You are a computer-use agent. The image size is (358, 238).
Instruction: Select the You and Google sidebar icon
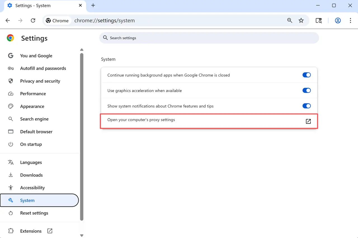(x=10, y=56)
